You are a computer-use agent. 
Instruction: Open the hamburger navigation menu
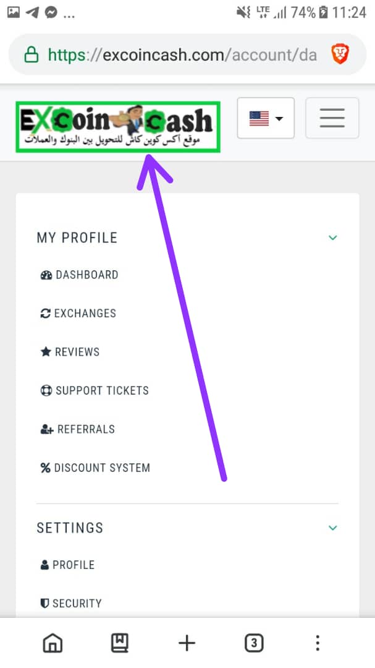[x=332, y=118]
